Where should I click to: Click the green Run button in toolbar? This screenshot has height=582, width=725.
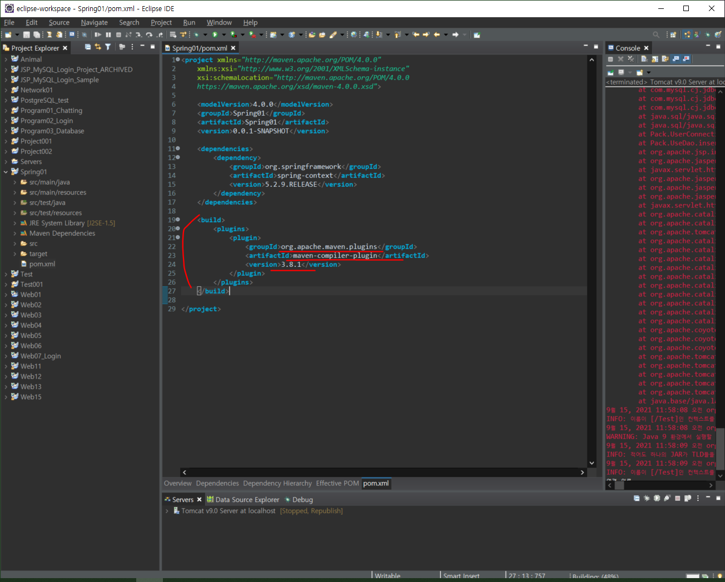pos(215,34)
